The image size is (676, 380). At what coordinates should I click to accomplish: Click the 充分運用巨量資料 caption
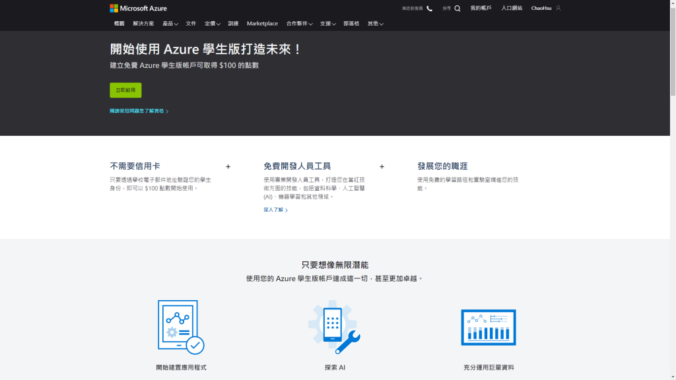pyautogui.click(x=489, y=367)
